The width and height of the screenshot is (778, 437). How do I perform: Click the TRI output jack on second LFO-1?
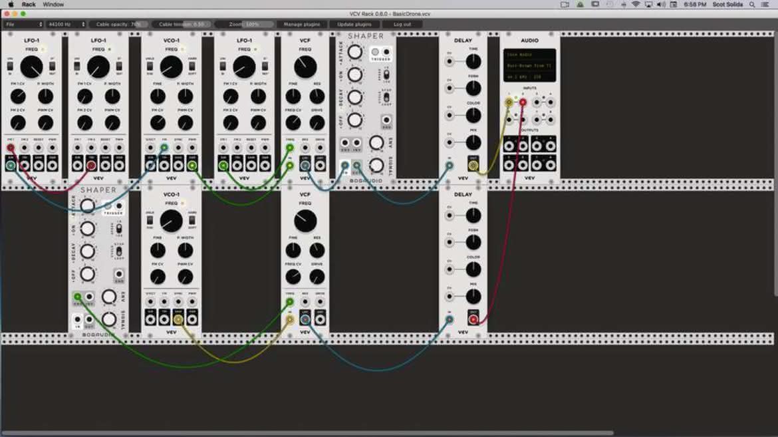click(x=91, y=166)
